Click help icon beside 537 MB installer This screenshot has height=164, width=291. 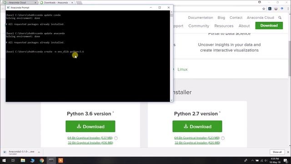pos(116,138)
